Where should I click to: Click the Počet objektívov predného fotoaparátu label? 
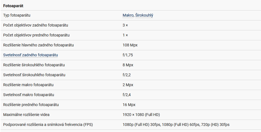36,35
